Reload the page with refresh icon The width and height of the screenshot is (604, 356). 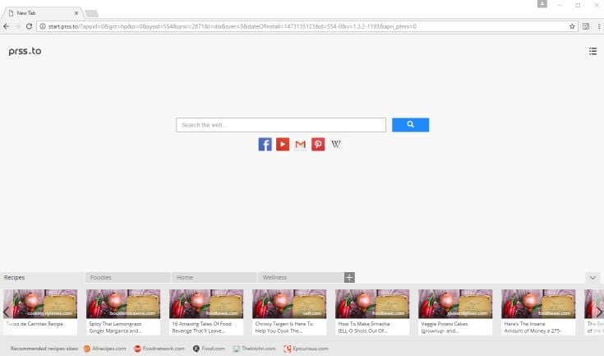(x=29, y=26)
